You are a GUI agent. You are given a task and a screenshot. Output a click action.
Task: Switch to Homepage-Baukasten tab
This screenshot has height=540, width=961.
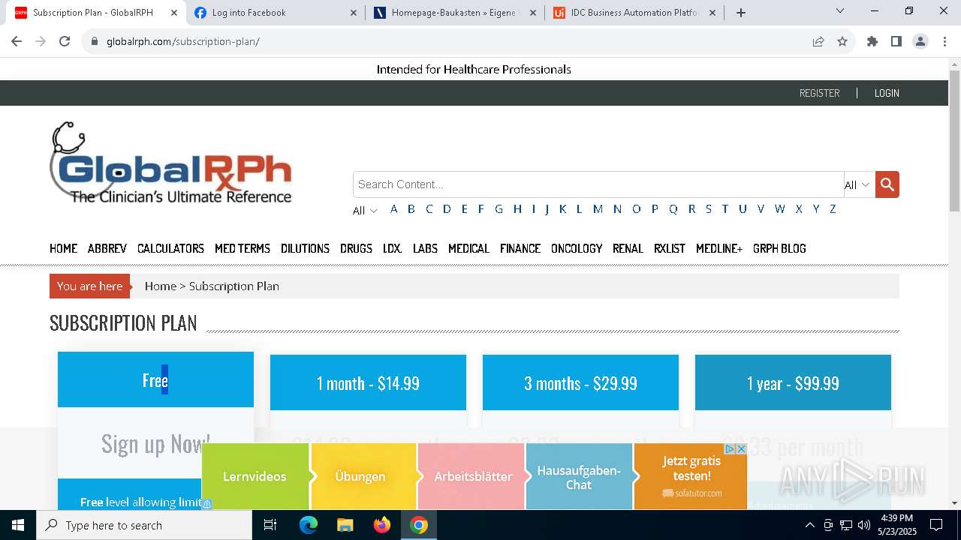(455, 13)
